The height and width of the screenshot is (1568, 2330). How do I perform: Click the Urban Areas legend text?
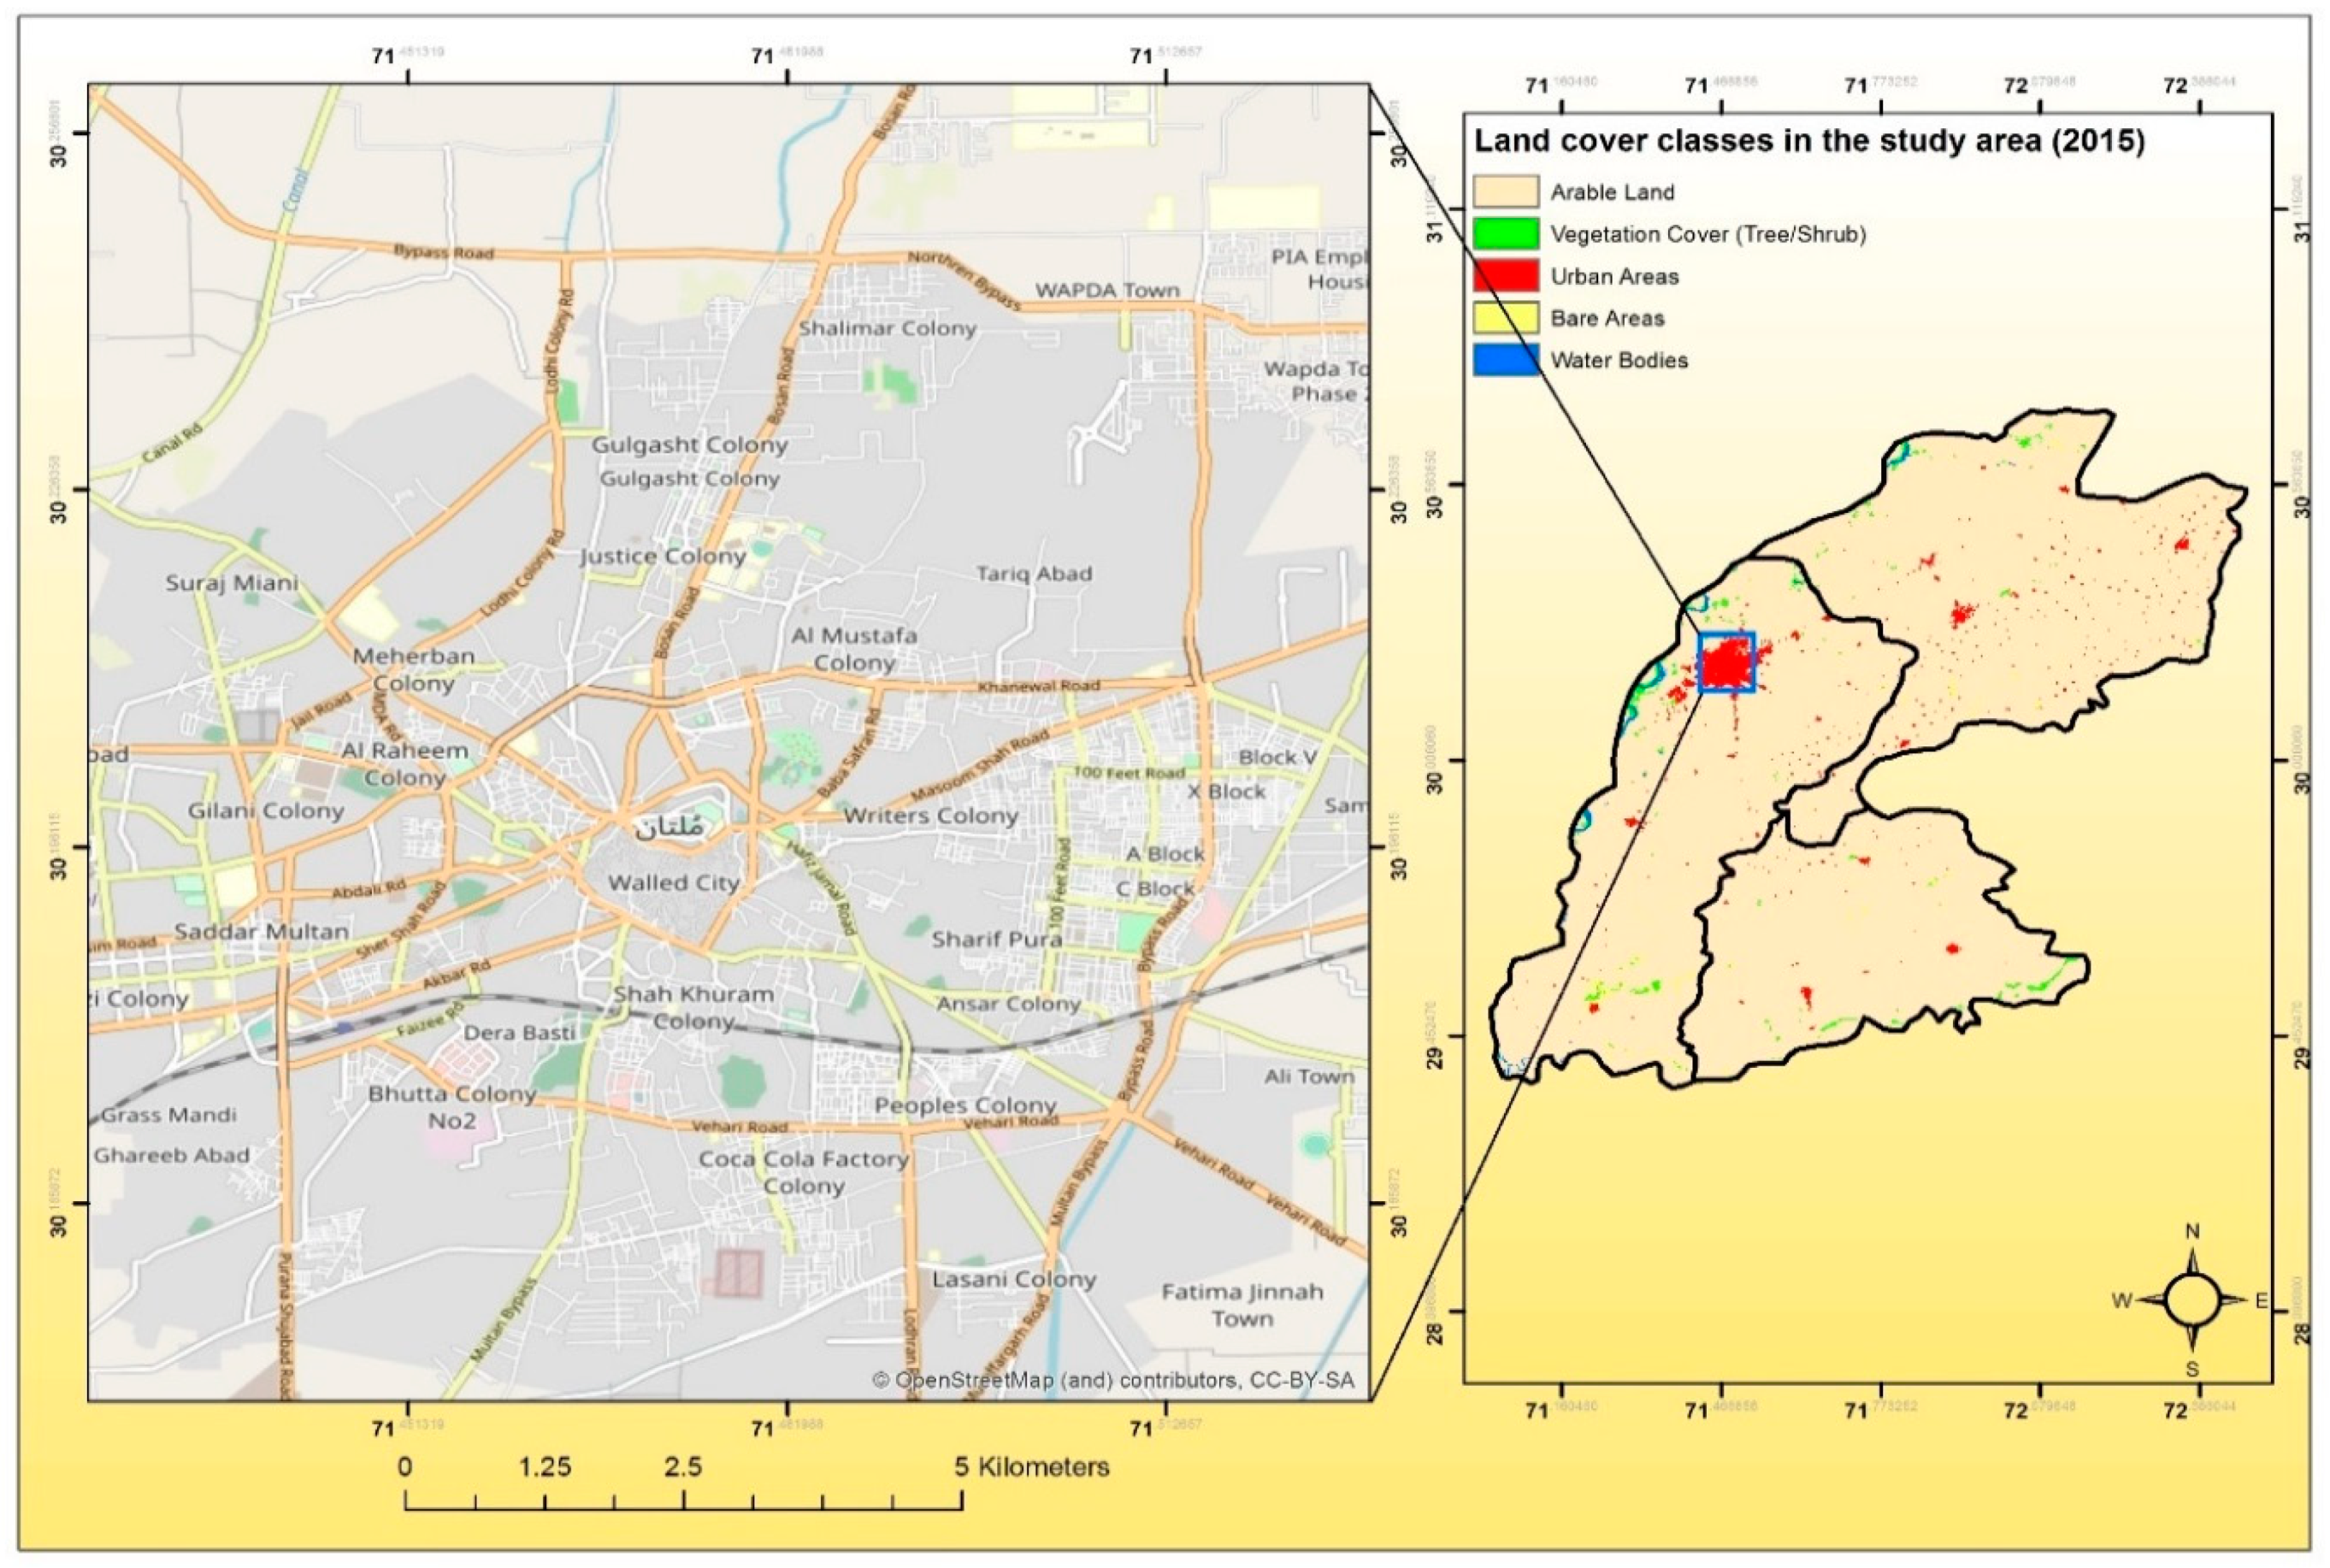tap(1614, 276)
